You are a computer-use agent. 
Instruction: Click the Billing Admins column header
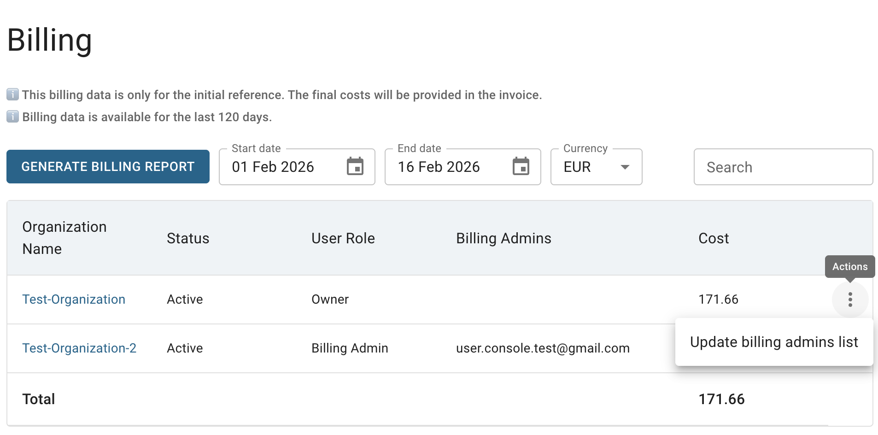[503, 238]
